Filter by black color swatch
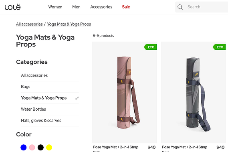 [x=40, y=147]
